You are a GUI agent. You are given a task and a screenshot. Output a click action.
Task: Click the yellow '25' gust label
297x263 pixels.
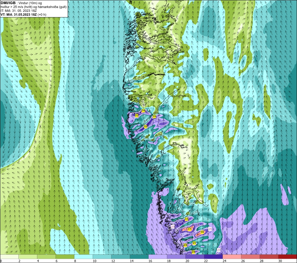(x=194, y=243)
